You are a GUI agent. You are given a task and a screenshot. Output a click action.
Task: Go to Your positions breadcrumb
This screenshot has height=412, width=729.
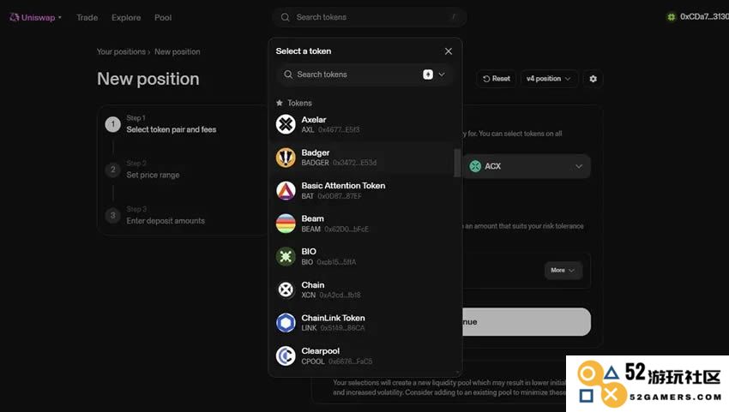coord(121,51)
